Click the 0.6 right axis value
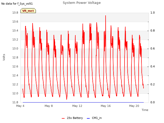The width and height of the screenshot is (164, 123). [152, 49]
